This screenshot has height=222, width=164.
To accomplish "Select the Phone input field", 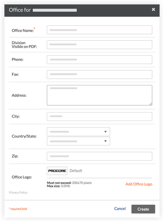I will coord(100,60).
